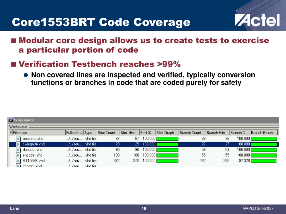The image size is (286, 214).
Task: Click decoder.vhd branch coverage bar
Action: (x=264, y=150)
